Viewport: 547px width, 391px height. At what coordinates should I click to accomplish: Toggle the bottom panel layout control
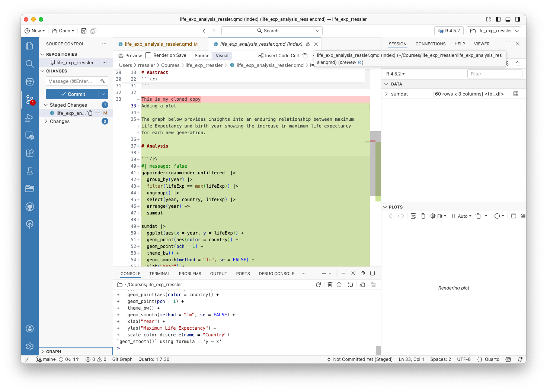click(508, 19)
